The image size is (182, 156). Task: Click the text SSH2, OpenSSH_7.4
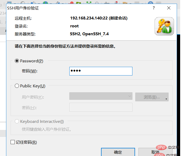89,34
